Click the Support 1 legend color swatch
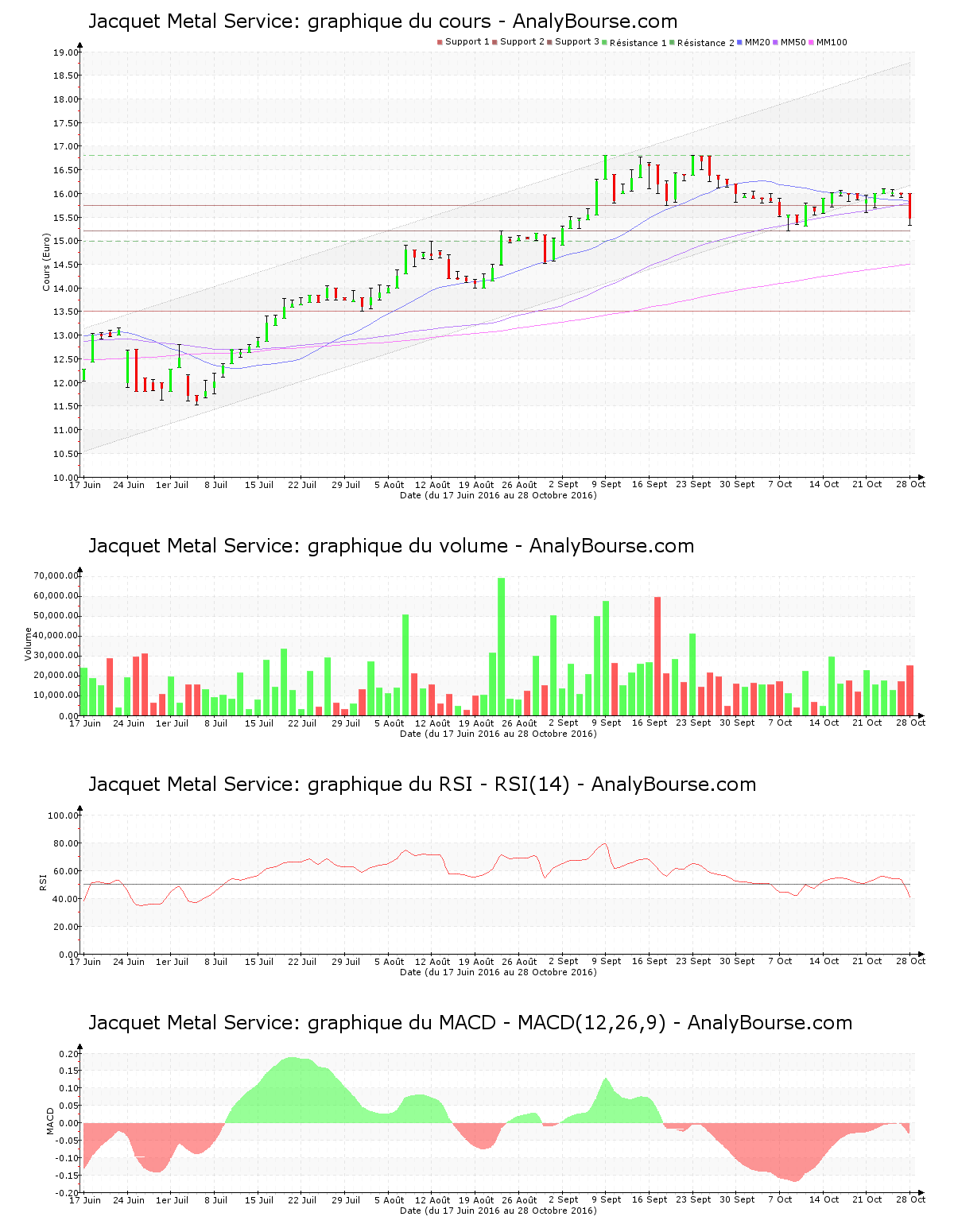 [440, 42]
